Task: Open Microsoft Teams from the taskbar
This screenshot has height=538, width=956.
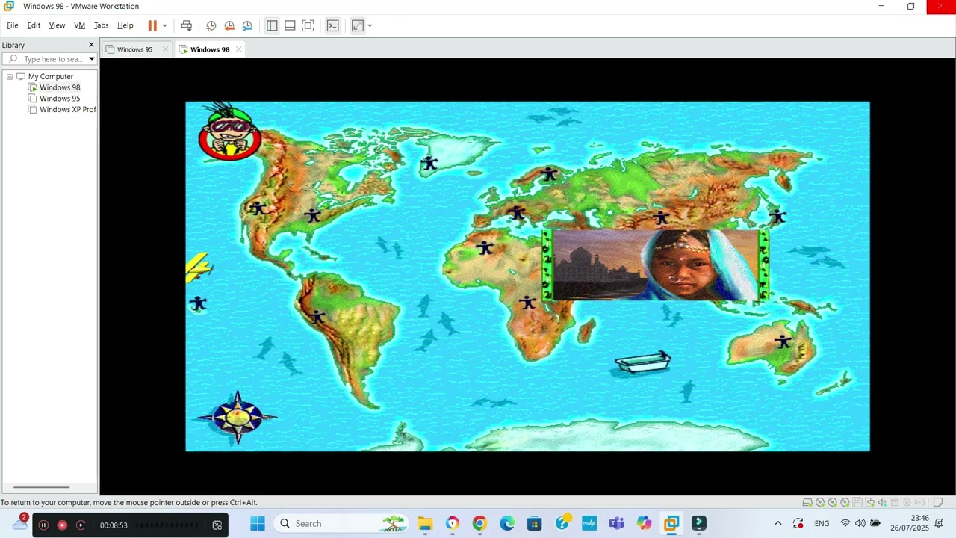Action: pyautogui.click(x=616, y=523)
